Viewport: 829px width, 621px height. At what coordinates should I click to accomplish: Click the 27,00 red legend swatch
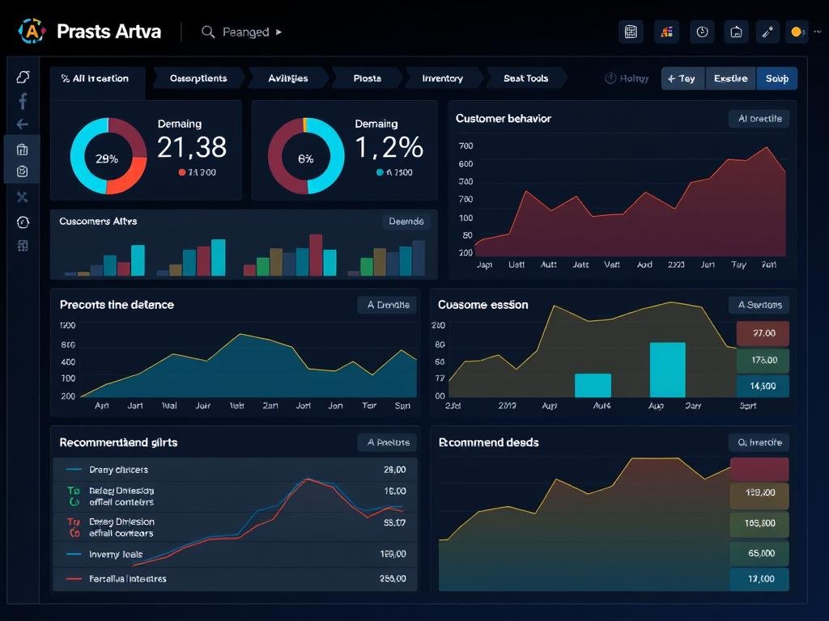click(x=763, y=332)
